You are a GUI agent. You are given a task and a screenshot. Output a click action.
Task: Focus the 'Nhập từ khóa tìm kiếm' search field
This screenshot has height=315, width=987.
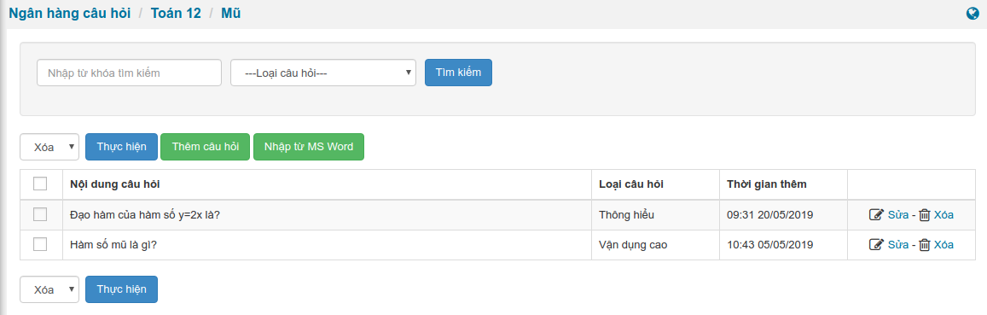pos(129,73)
